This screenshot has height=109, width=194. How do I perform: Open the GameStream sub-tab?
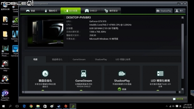(x=79, y=59)
